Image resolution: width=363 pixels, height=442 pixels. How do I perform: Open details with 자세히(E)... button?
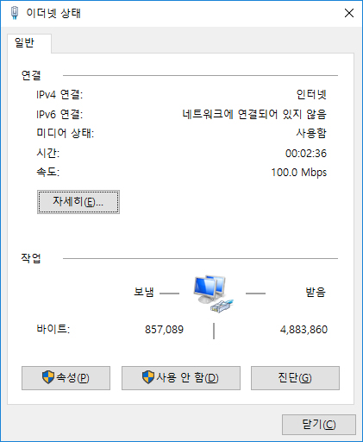pos(78,202)
